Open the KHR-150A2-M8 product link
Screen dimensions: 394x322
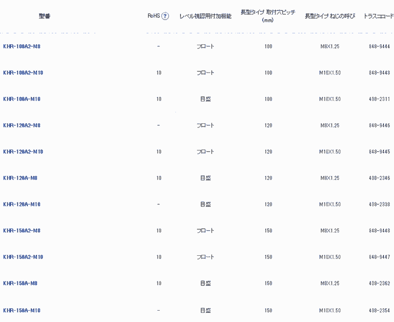(x=22, y=231)
